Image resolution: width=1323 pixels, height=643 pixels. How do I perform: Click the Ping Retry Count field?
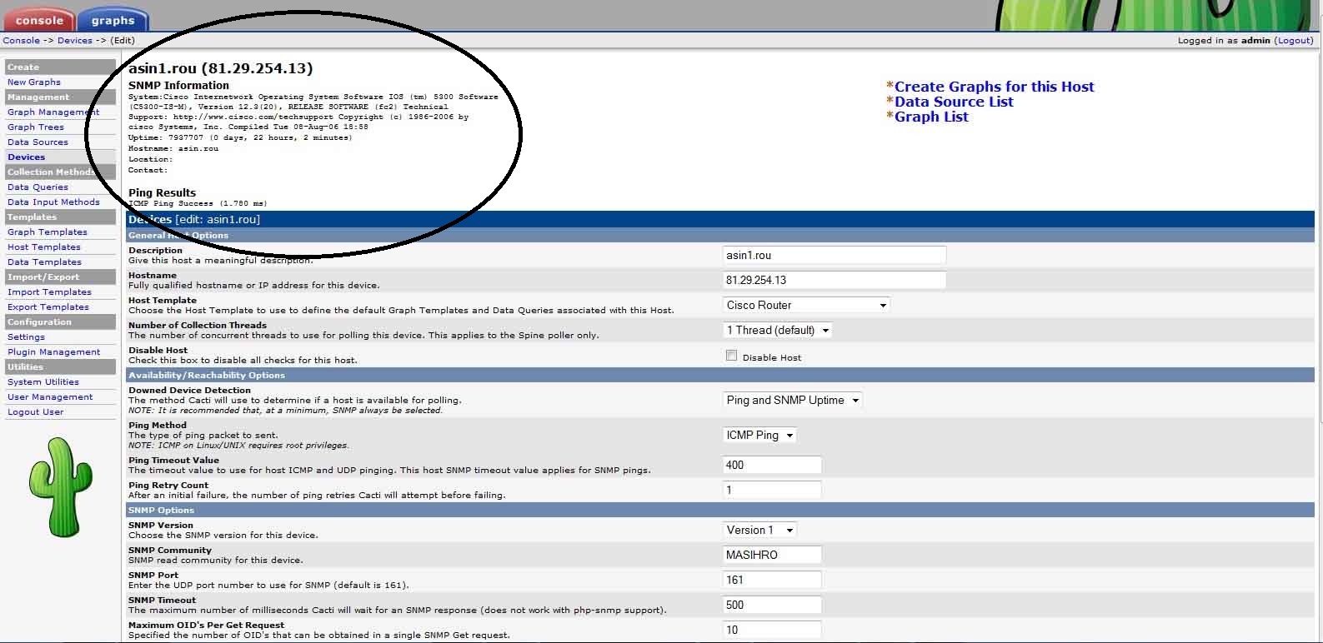[772, 490]
